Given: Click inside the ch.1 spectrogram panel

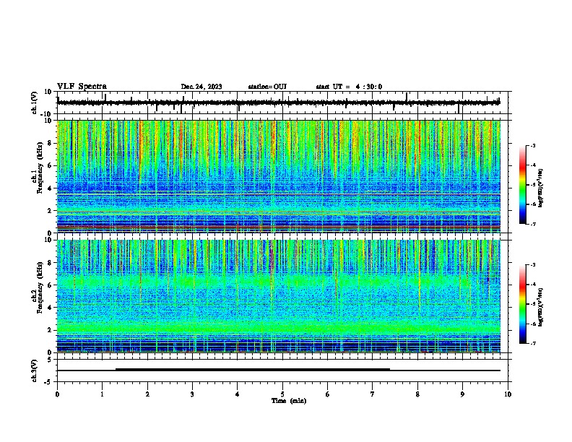Looking at the screenshot, I should click(x=279, y=176).
